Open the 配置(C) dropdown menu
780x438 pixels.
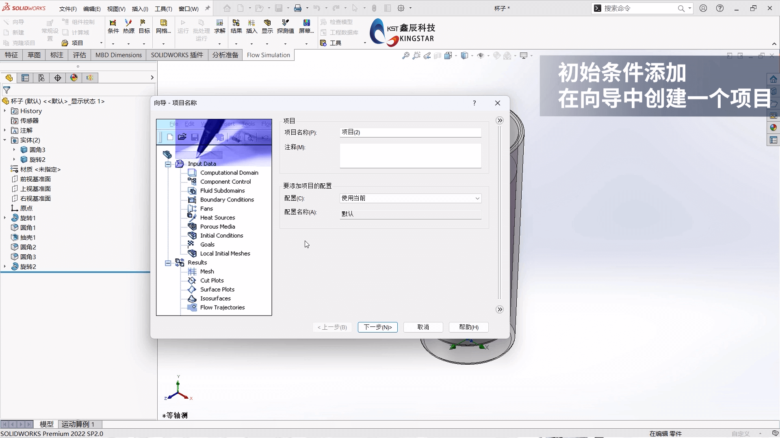[x=476, y=198]
